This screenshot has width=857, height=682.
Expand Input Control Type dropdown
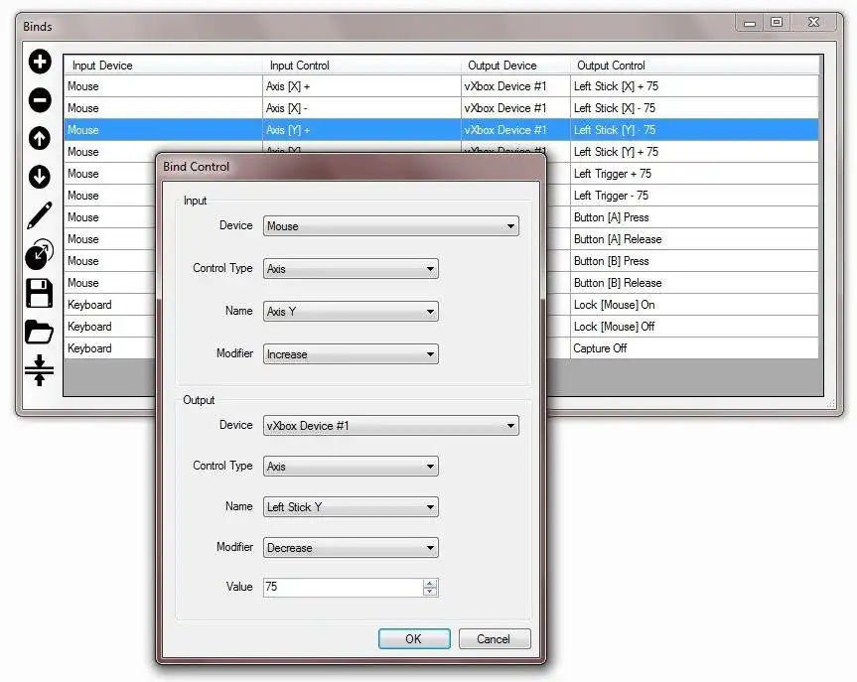pos(351,269)
